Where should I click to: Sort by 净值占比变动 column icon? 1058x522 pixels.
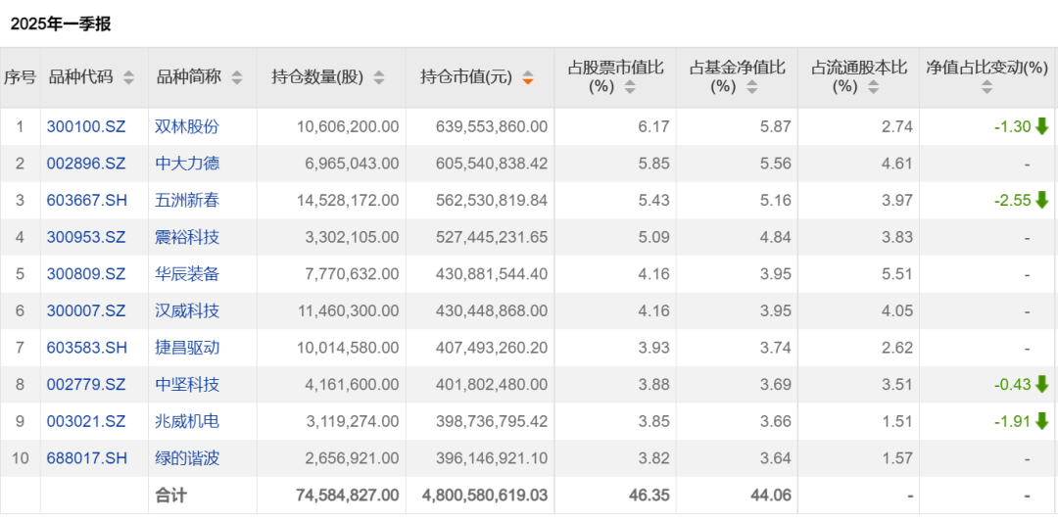(x=986, y=87)
